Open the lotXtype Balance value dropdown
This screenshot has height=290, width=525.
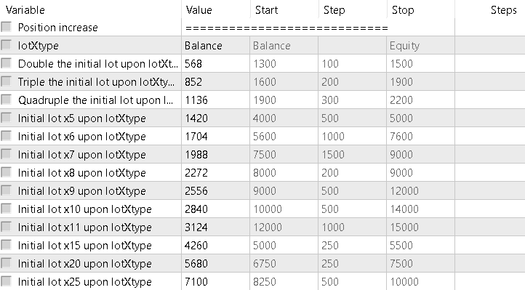coord(216,46)
